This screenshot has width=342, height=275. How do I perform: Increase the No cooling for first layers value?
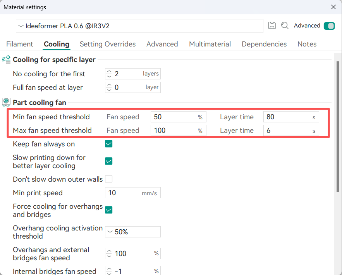(109, 72)
